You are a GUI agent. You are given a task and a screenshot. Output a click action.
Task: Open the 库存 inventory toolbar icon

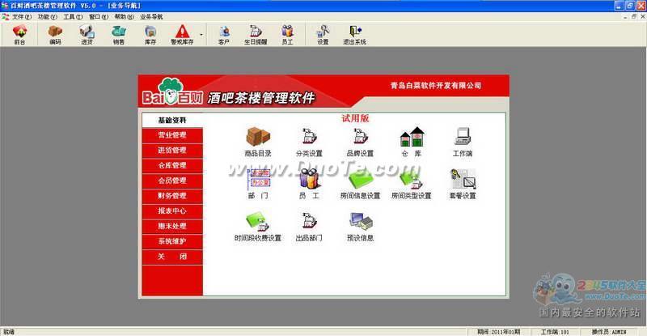(x=150, y=35)
